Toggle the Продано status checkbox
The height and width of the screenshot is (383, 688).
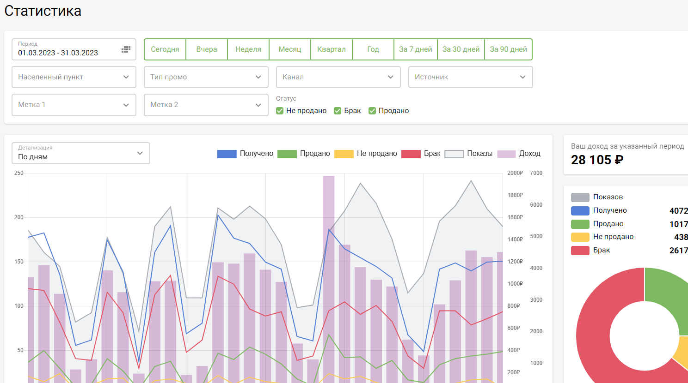pos(372,111)
